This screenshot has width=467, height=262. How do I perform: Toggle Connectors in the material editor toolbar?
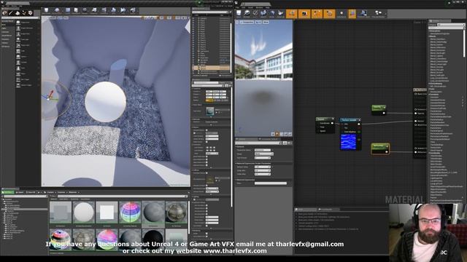coord(292,14)
